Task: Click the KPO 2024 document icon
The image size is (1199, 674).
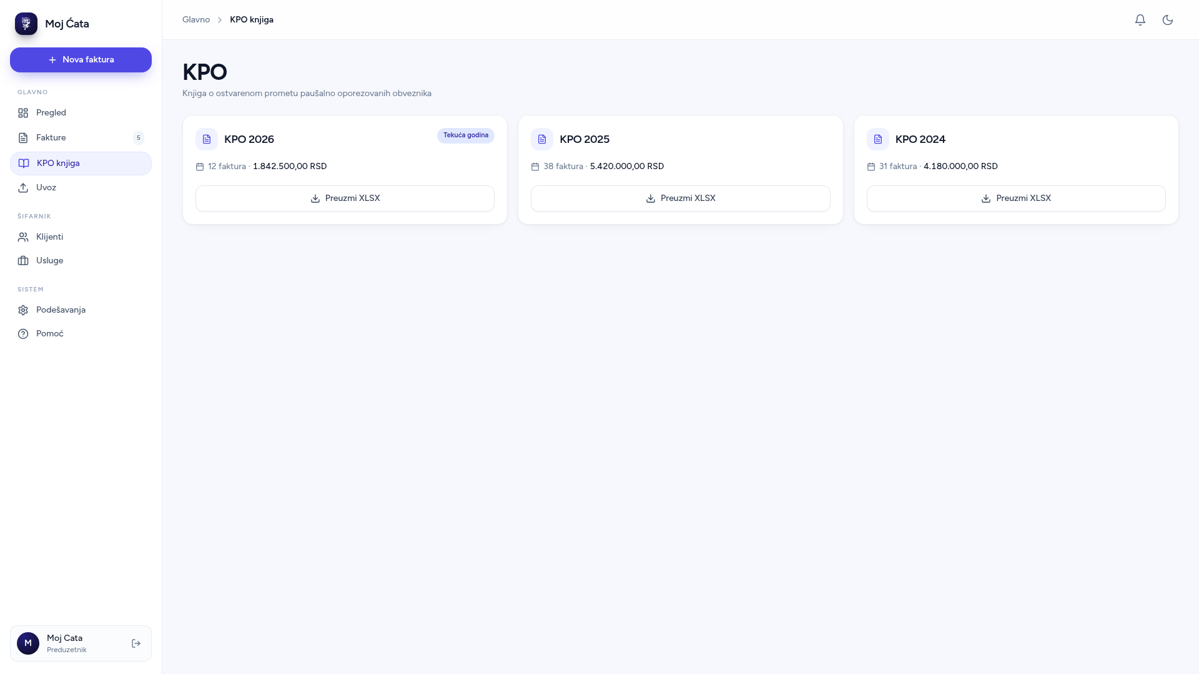Action: [878, 139]
